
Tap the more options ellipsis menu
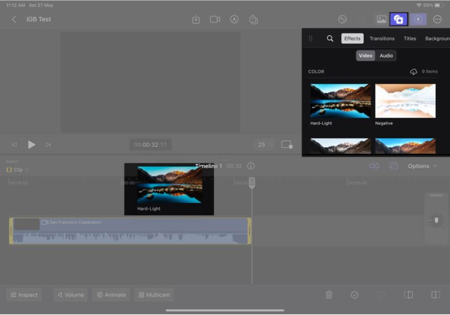pyautogui.click(x=437, y=19)
